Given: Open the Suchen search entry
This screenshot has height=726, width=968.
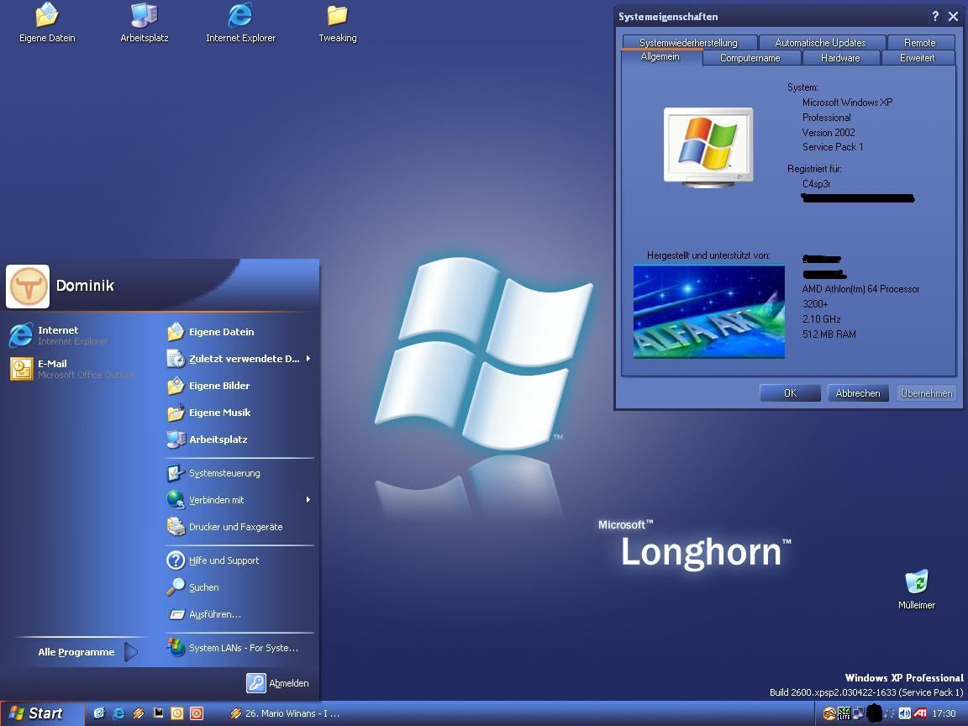Looking at the screenshot, I should (x=239, y=587).
